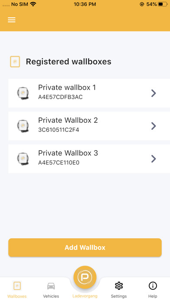The image size is (170, 302).
Task: Tap the Private Wallbox 2 device icon
Action: [23, 126]
